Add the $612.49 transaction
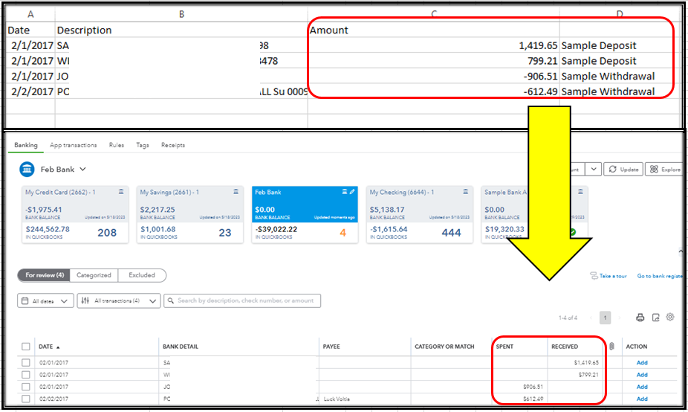Screen dimensions: 688x412 (642, 399)
